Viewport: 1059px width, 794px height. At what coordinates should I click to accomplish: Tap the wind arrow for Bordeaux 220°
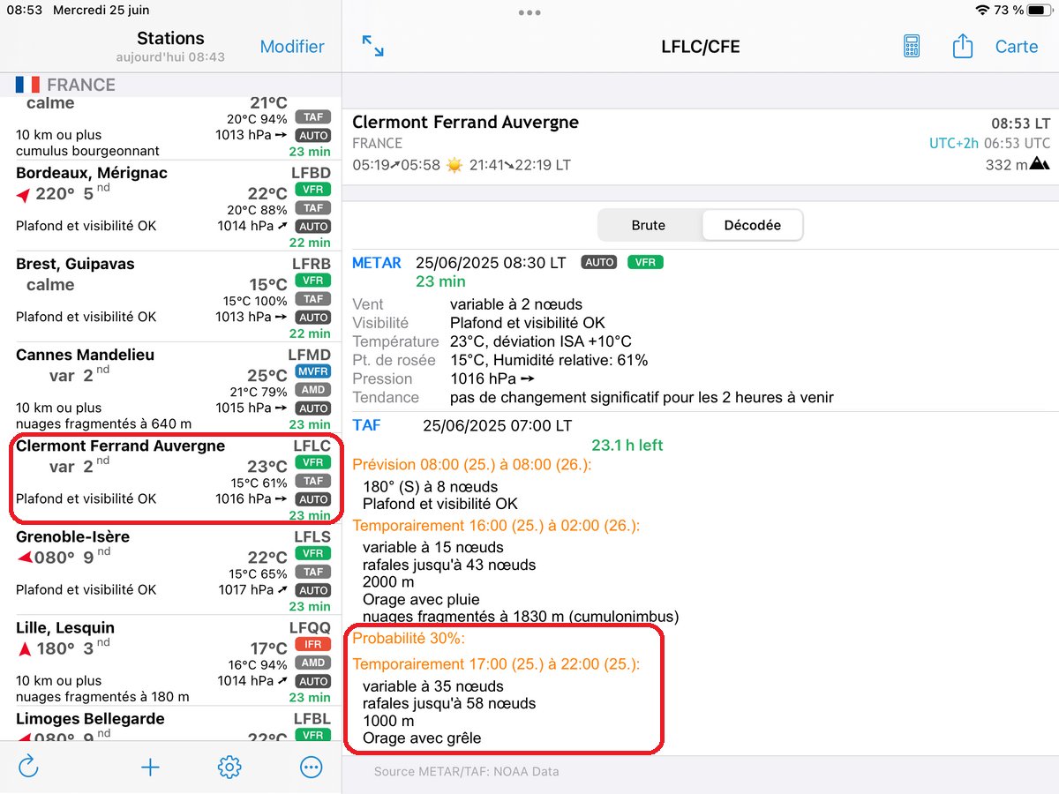tap(24, 194)
